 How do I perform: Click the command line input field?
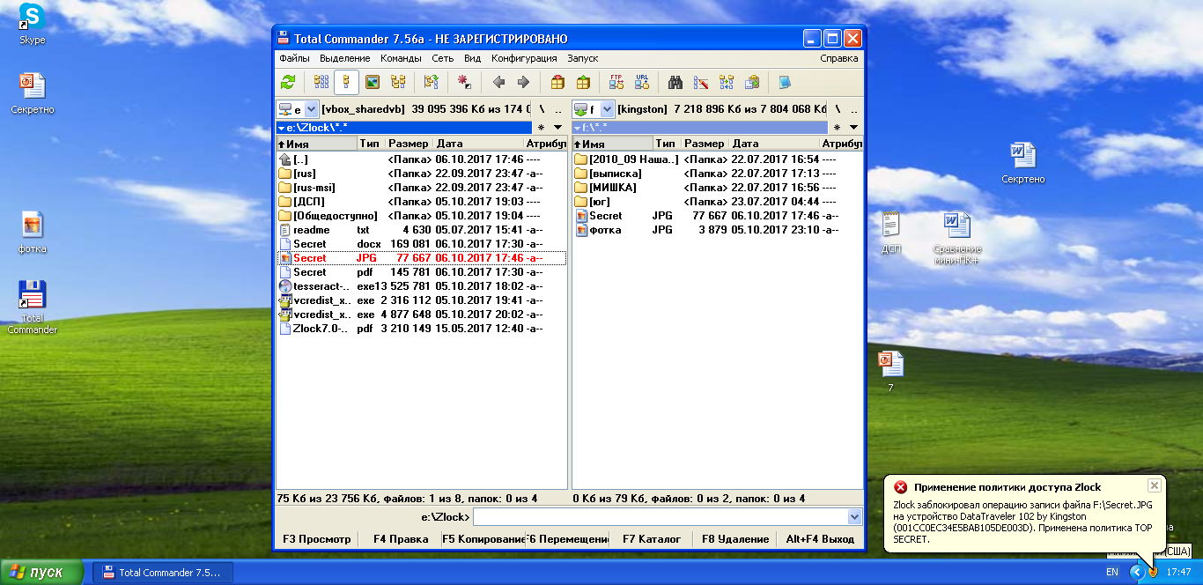661,517
